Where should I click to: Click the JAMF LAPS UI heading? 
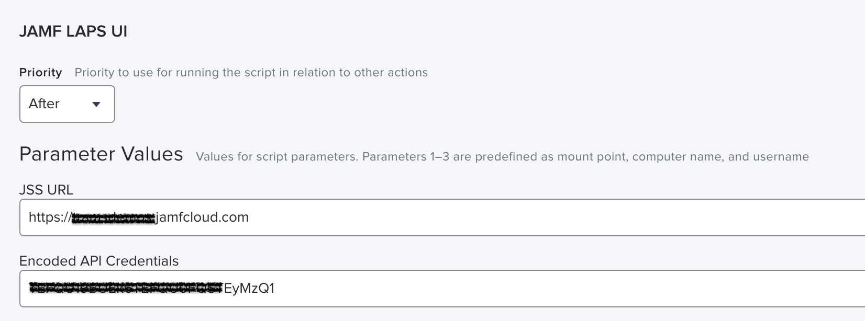(x=73, y=31)
